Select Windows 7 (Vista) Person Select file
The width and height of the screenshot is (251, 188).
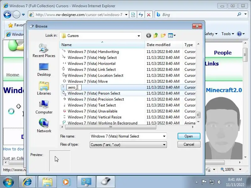coord(94,93)
